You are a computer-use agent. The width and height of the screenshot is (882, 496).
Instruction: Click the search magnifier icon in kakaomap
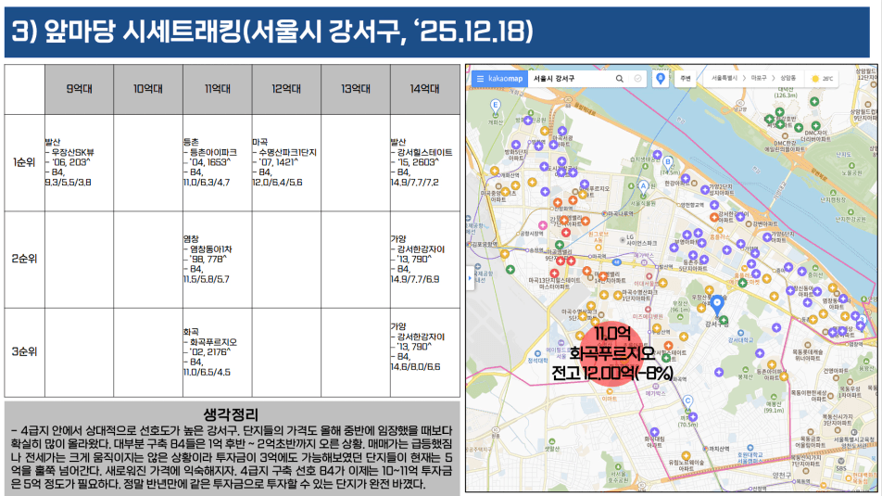[x=619, y=79]
